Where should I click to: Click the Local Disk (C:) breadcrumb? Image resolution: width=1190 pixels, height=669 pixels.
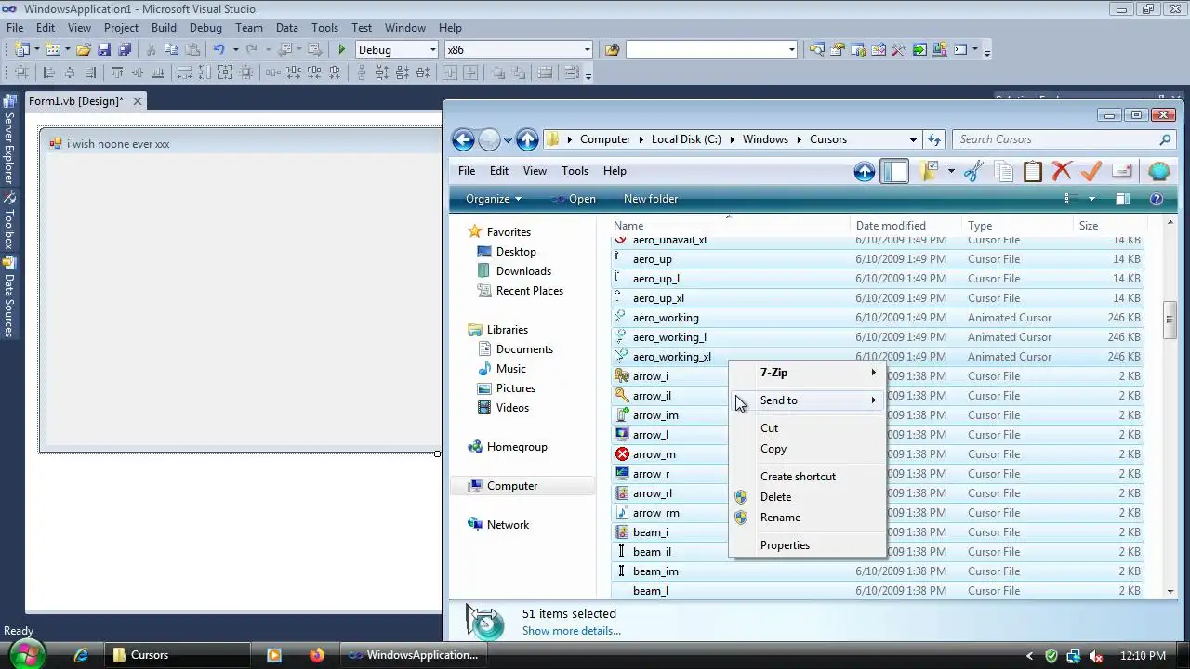(686, 139)
